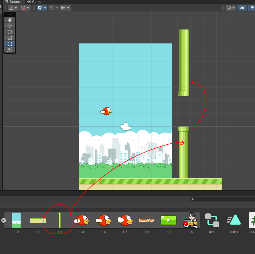Select the 1_0 background sprite thumbnail
The height and width of the screenshot is (254, 255).
[16, 220]
